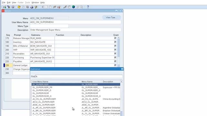Click the Edit Field pencil icon
The height and width of the screenshot is (116, 207).
coord(65,7)
